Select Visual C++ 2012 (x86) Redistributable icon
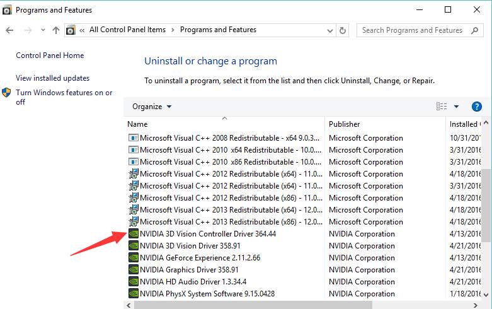The image size is (492, 309). coord(134,197)
